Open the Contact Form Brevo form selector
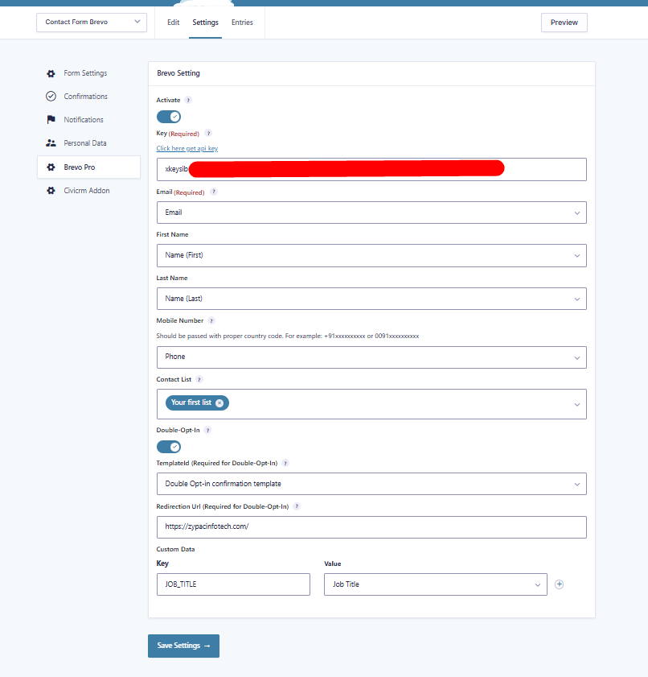The height and width of the screenshot is (677, 648). click(x=92, y=23)
